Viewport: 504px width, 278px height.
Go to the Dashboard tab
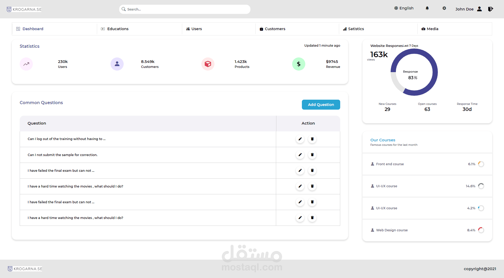click(x=30, y=29)
